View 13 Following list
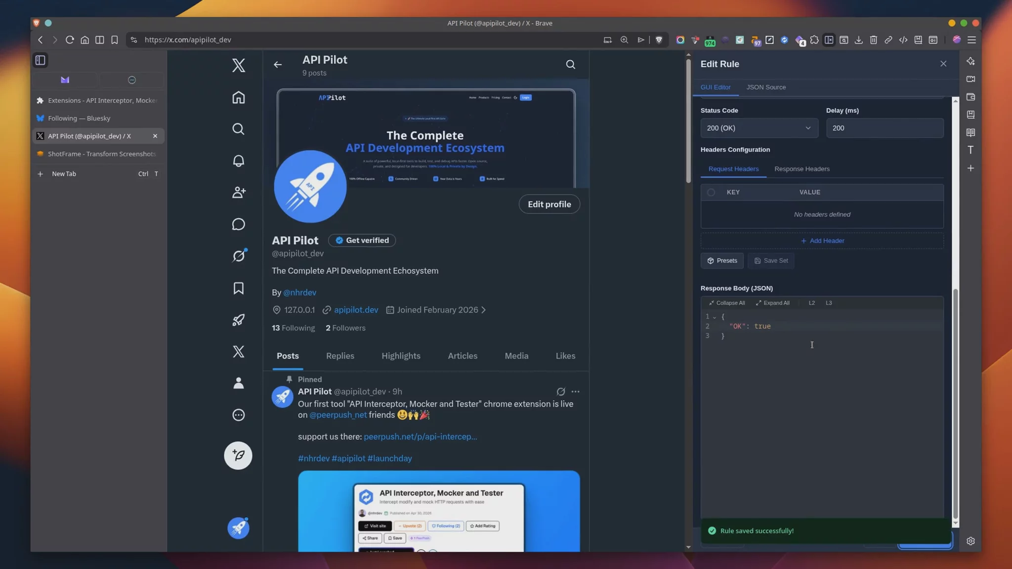 pos(293,328)
